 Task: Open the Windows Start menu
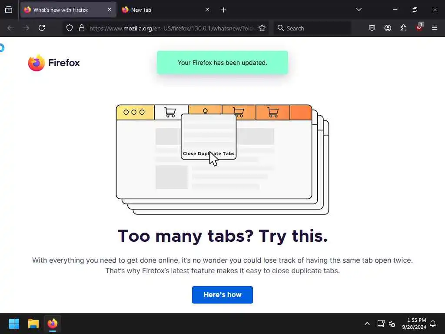pyautogui.click(x=14, y=324)
